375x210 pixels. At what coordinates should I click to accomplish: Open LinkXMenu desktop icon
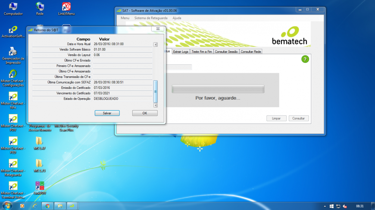[x=66, y=9]
